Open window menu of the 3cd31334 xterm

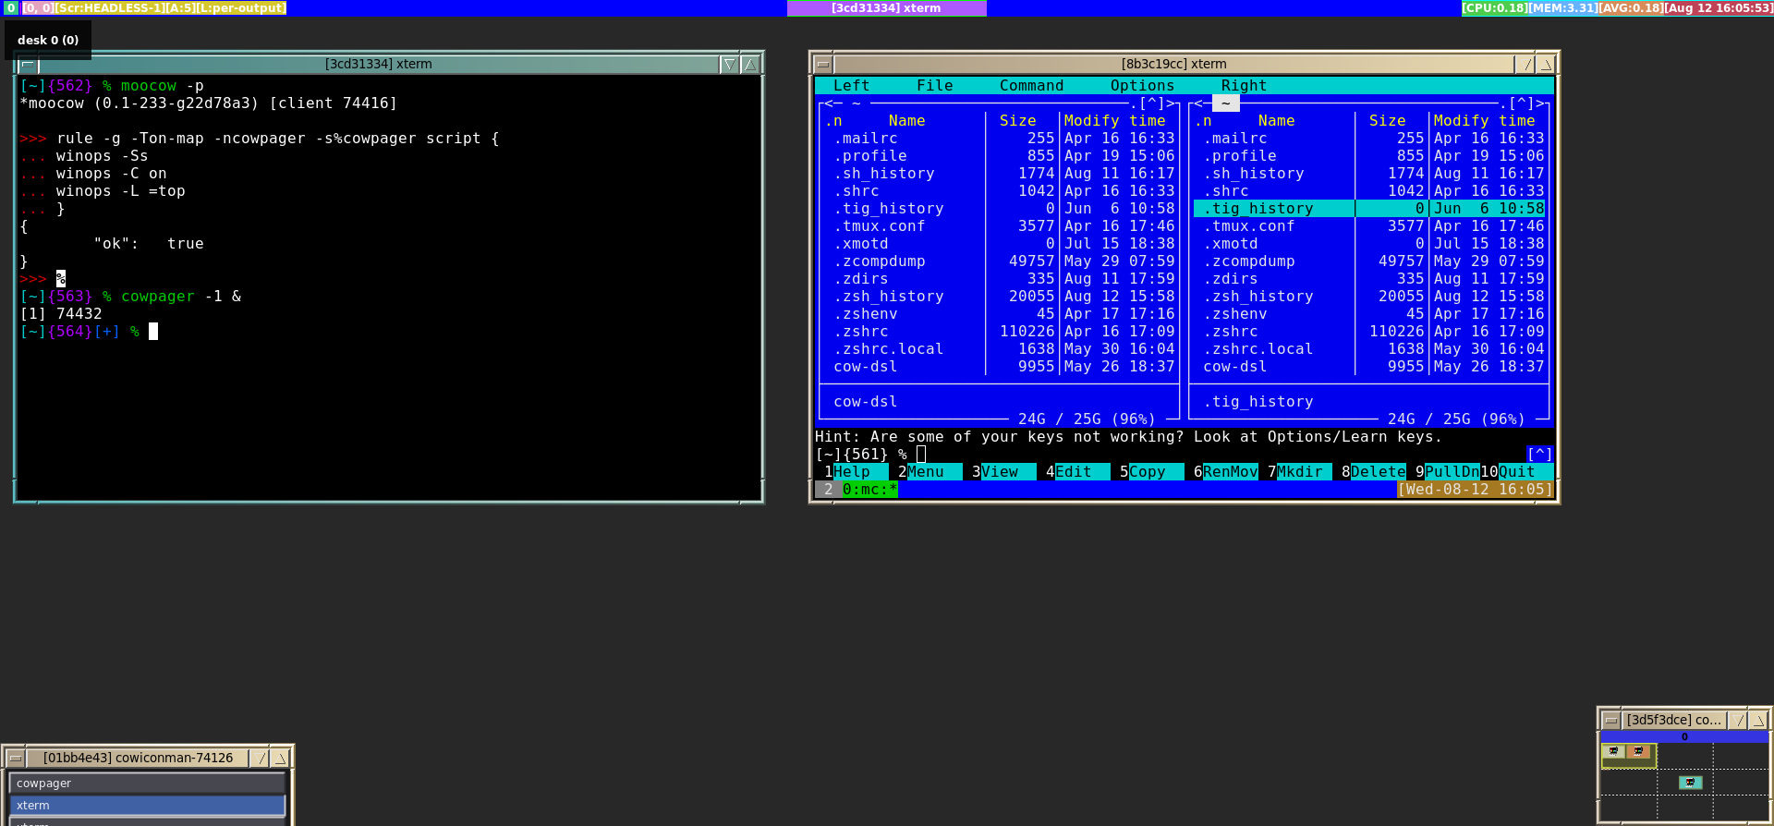point(28,65)
